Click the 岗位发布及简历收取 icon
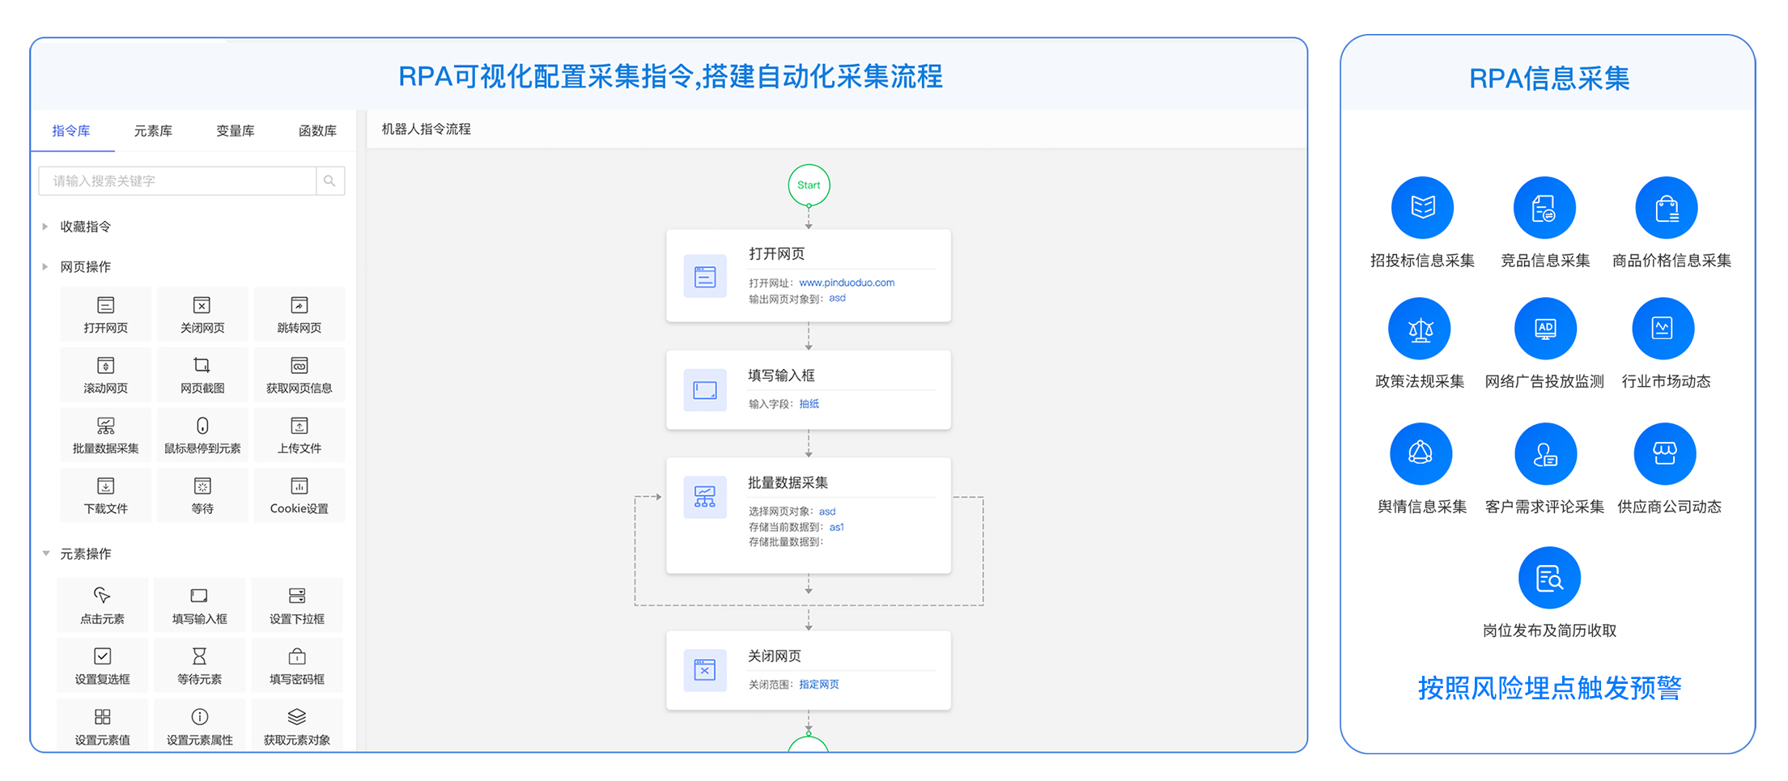 (x=1548, y=578)
